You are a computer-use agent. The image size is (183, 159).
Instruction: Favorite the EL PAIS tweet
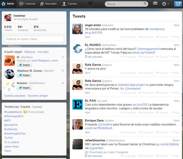click(162, 113)
